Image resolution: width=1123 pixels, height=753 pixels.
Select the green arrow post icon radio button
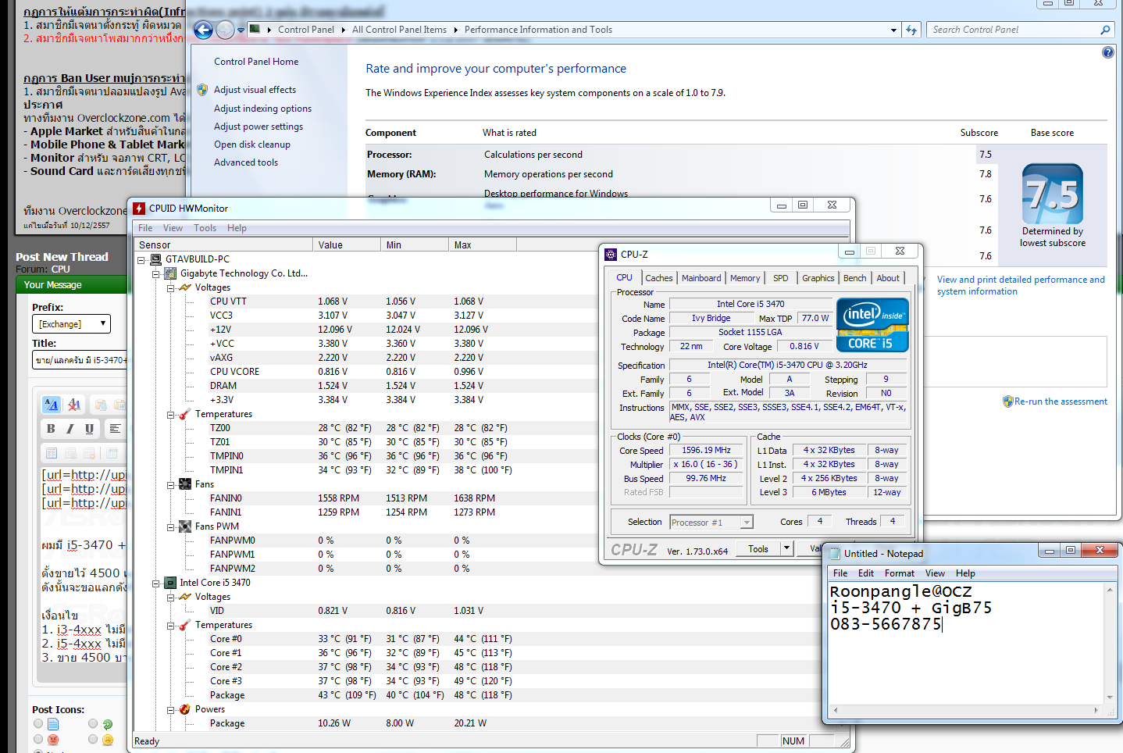tap(93, 724)
